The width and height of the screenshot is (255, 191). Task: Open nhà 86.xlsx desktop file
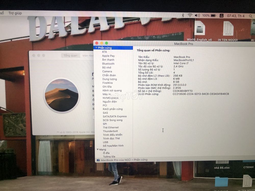click(x=222, y=168)
